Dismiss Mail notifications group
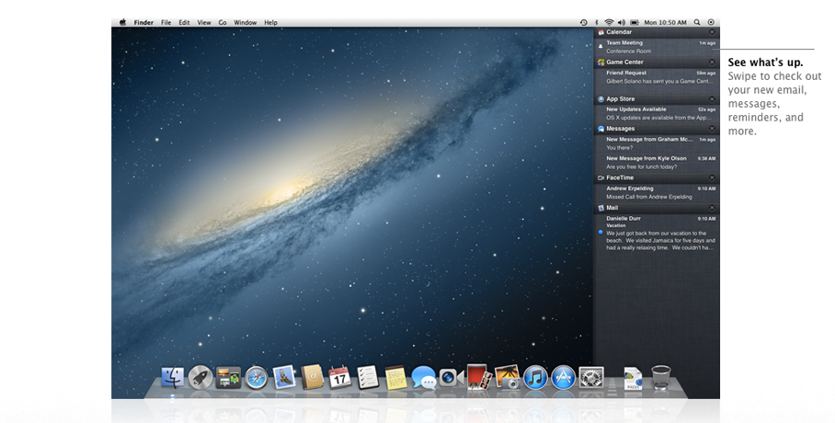This screenshot has width=835, height=423. (x=712, y=209)
